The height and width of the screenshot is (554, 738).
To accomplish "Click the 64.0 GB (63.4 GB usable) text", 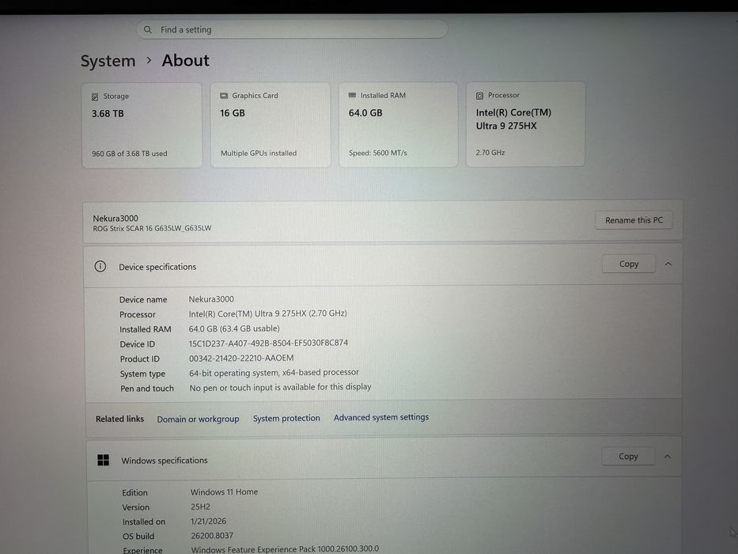I will tap(234, 328).
